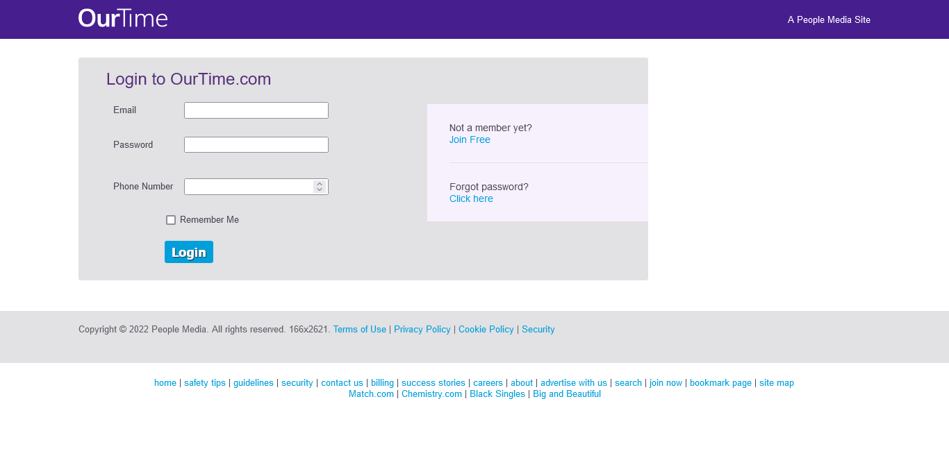Click the 'Phone Number' field label
The width and height of the screenshot is (949, 474).
(x=143, y=187)
